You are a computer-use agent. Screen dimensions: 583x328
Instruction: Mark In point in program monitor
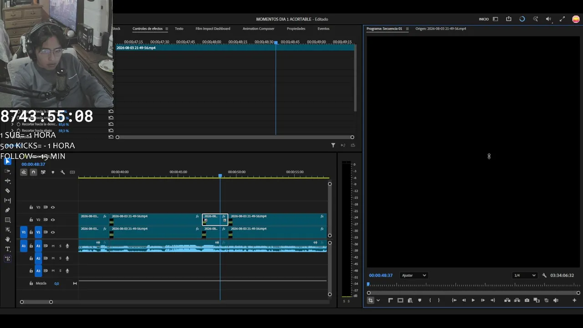coord(430,300)
